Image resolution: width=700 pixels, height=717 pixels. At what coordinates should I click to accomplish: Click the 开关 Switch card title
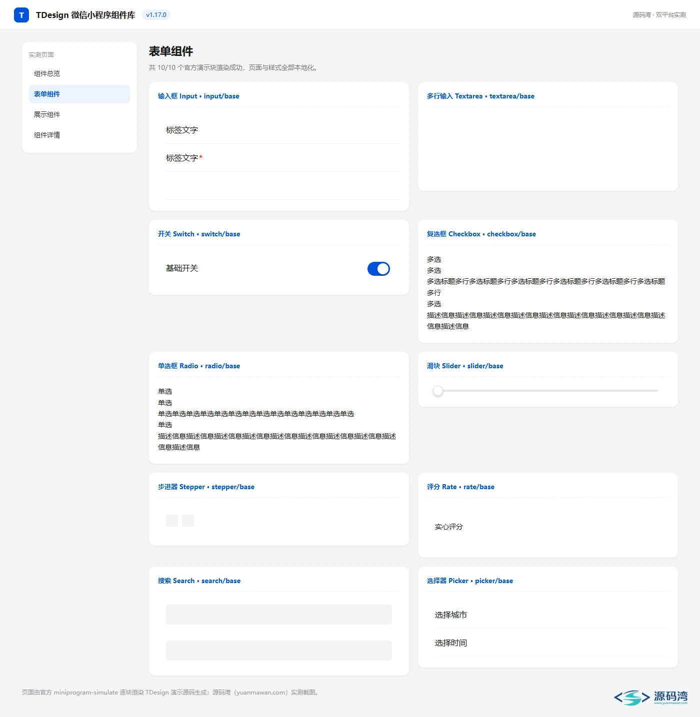(199, 234)
